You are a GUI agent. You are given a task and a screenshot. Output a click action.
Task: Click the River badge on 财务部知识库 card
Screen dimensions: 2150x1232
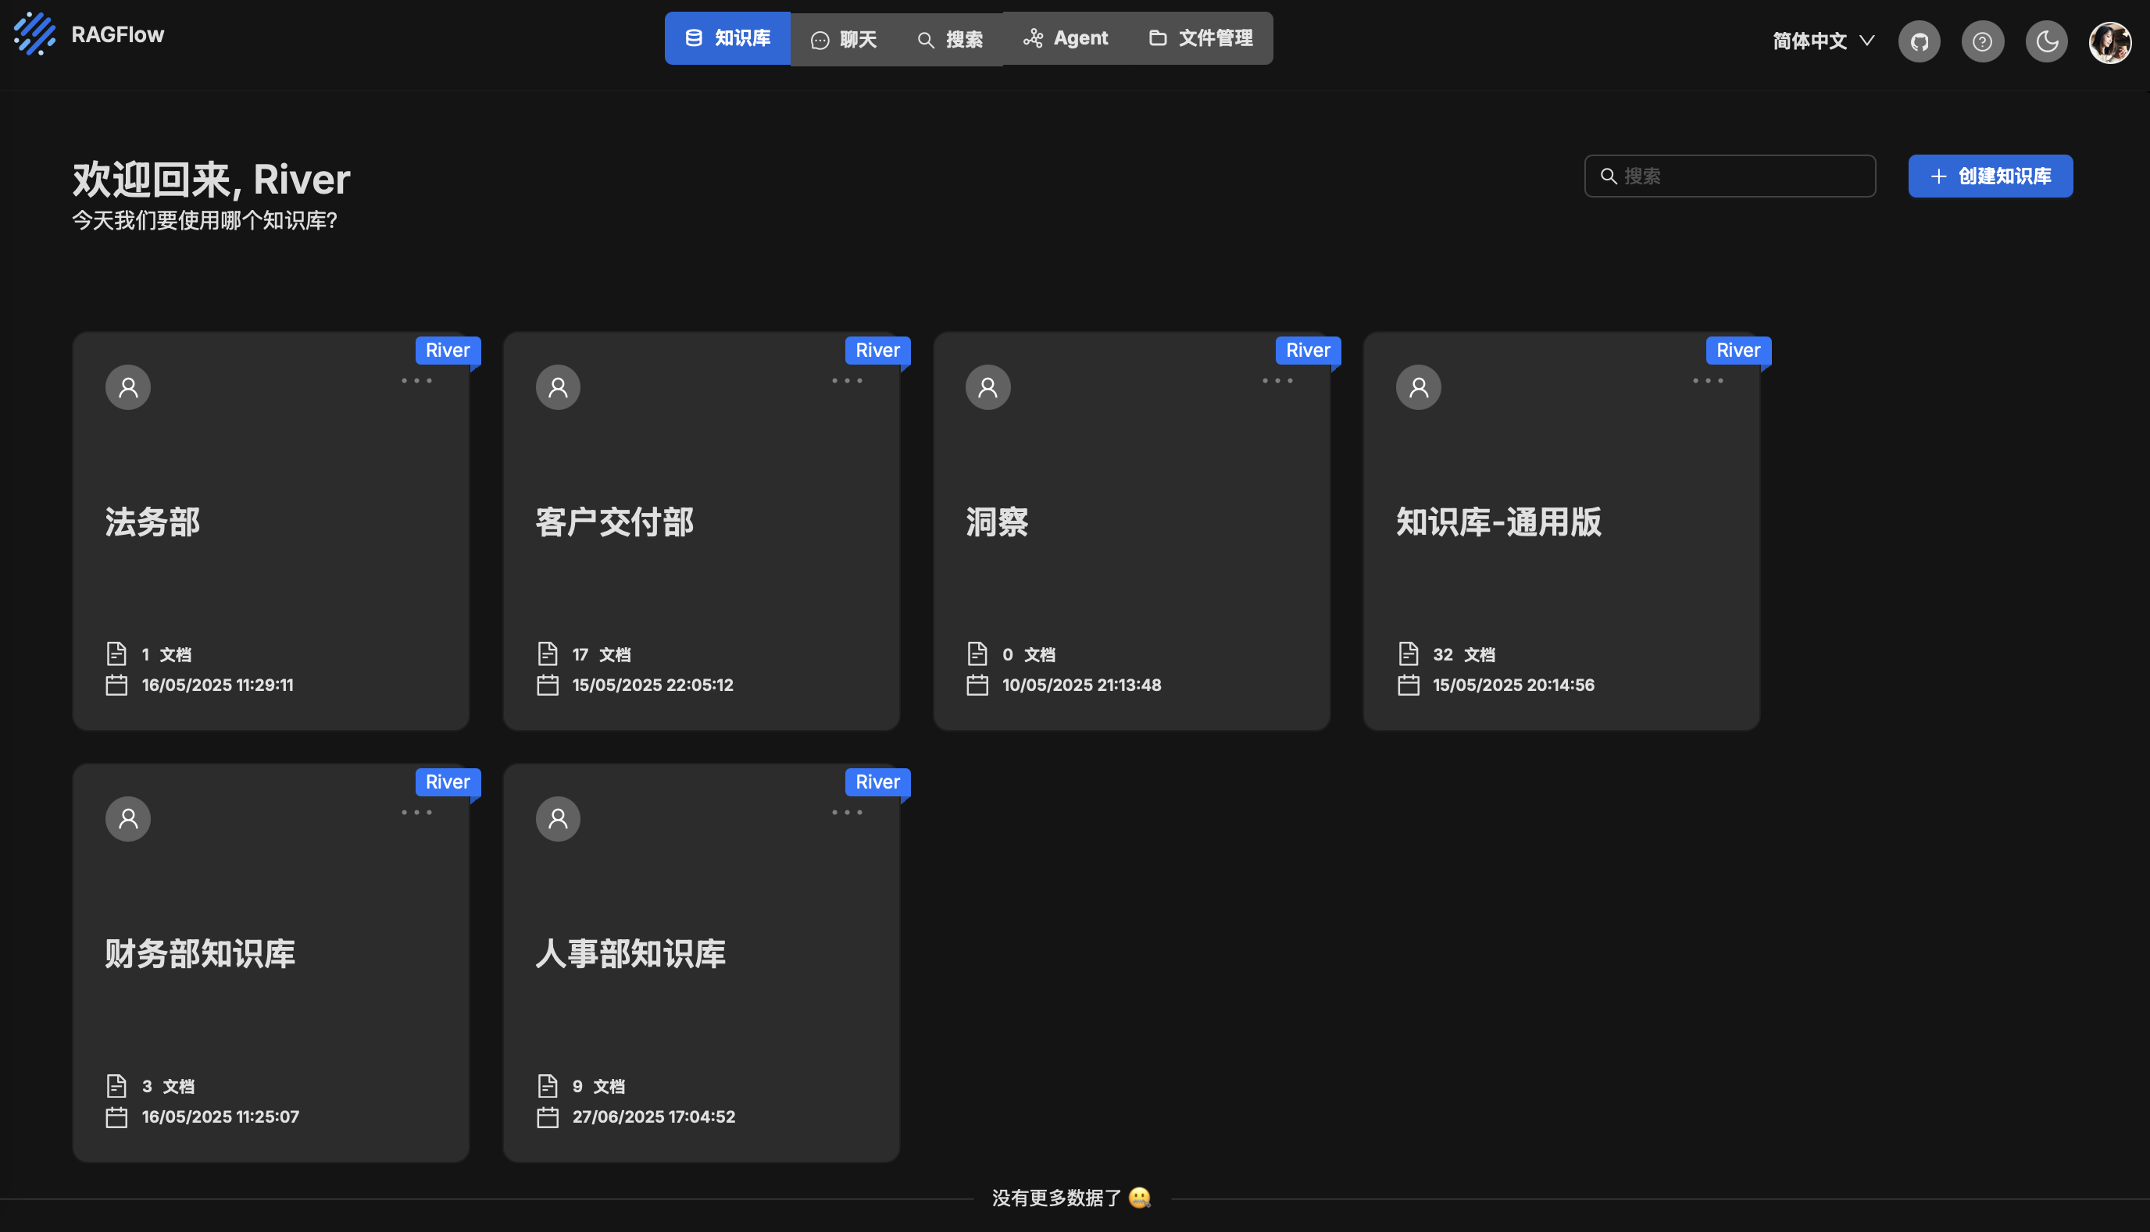tap(447, 781)
